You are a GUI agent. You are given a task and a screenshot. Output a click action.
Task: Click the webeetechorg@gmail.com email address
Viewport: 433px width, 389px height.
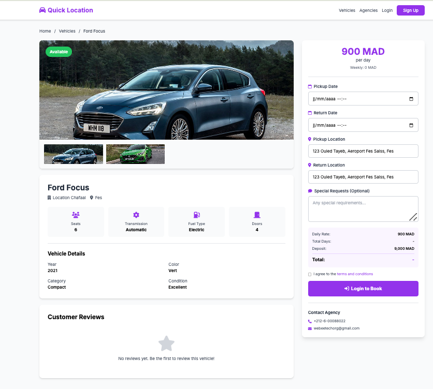[x=337, y=328]
